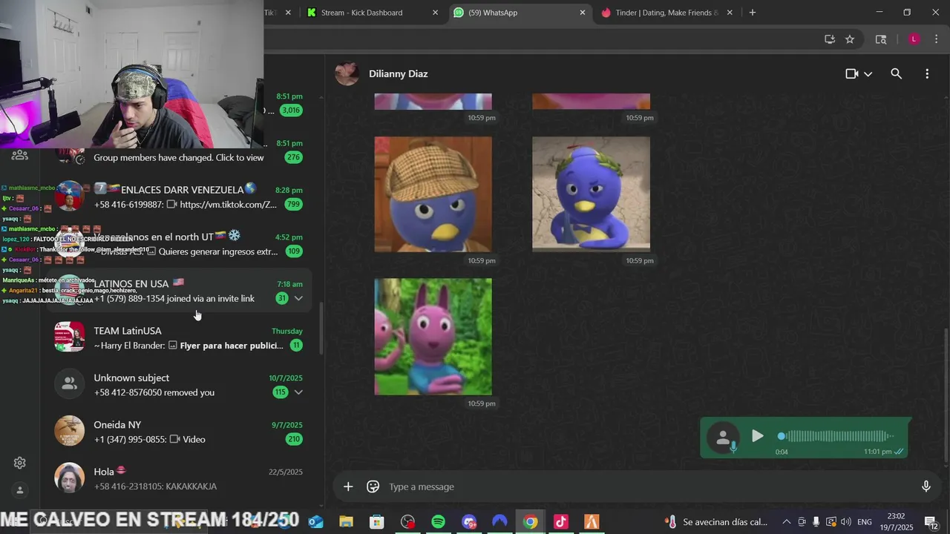The height and width of the screenshot is (534, 950).
Task: Open a new Chrome tab
Action: (x=753, y=13)
